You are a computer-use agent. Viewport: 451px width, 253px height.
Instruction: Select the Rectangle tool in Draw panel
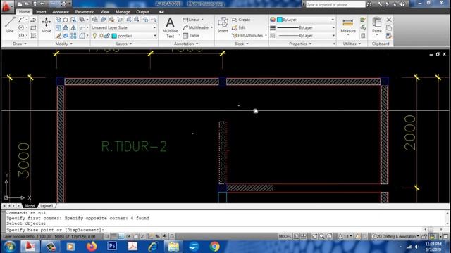tap(33, 28)
